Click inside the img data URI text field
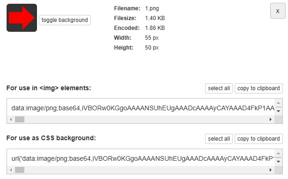The image size is (288, 179). (141, 108)
